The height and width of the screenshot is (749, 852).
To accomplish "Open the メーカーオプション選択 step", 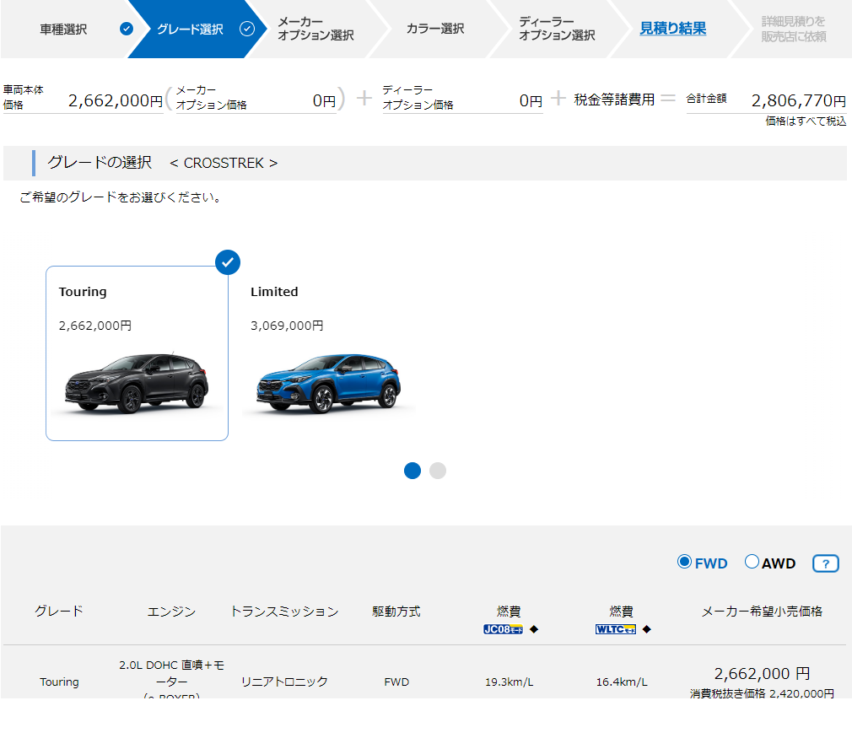I will coord(315,29).
